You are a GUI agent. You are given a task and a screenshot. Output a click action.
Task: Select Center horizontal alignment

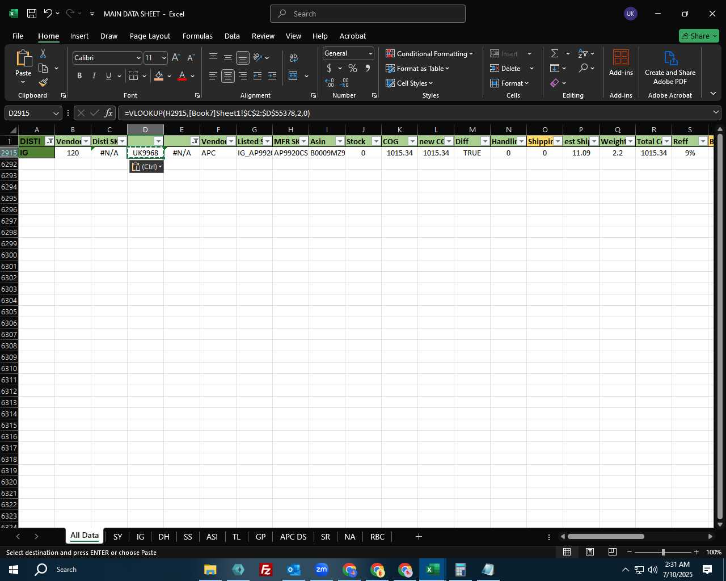coord(228,76)
